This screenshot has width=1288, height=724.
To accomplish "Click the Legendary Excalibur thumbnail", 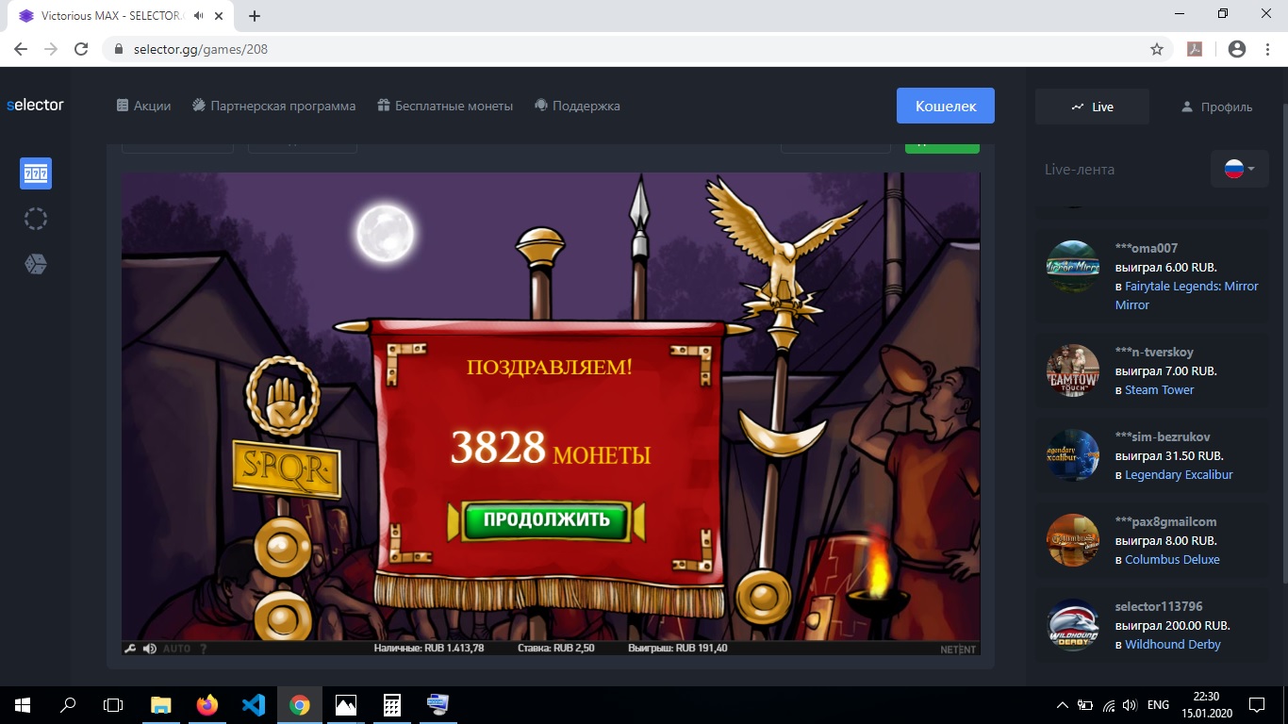I will (x=1073, y=455).
